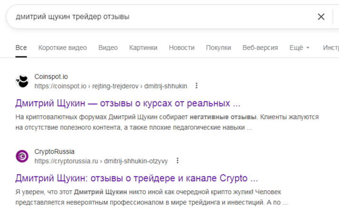
Task: Open three-dot menu for the CryptoRussia result
Action: coord(177,161)
